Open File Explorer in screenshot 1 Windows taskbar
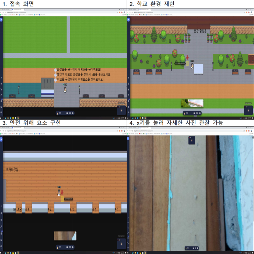 point(8,118)
